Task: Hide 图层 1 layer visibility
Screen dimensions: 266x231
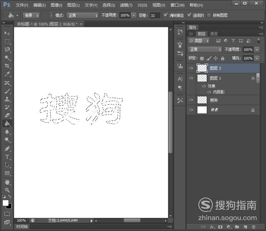Action: pyautogui.click(x=191, y=78)
